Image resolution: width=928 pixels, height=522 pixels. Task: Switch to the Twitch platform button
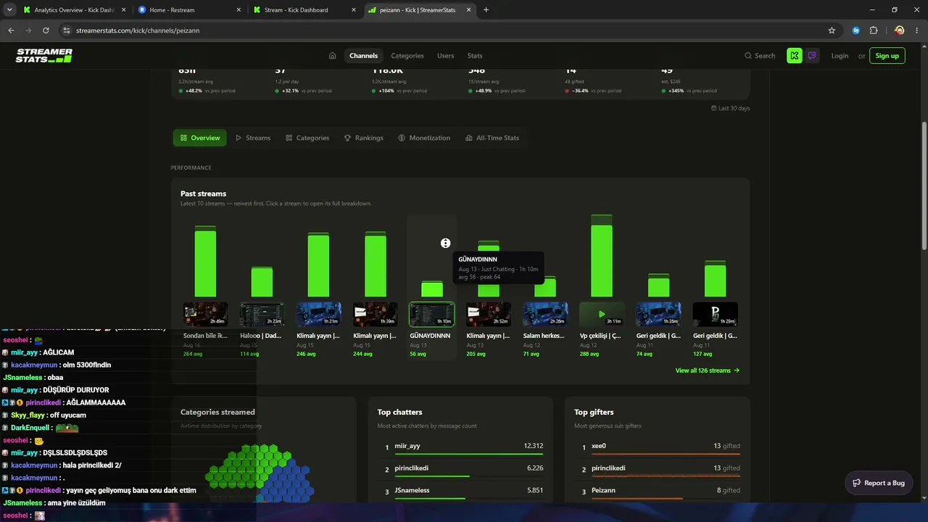(812, 56)
